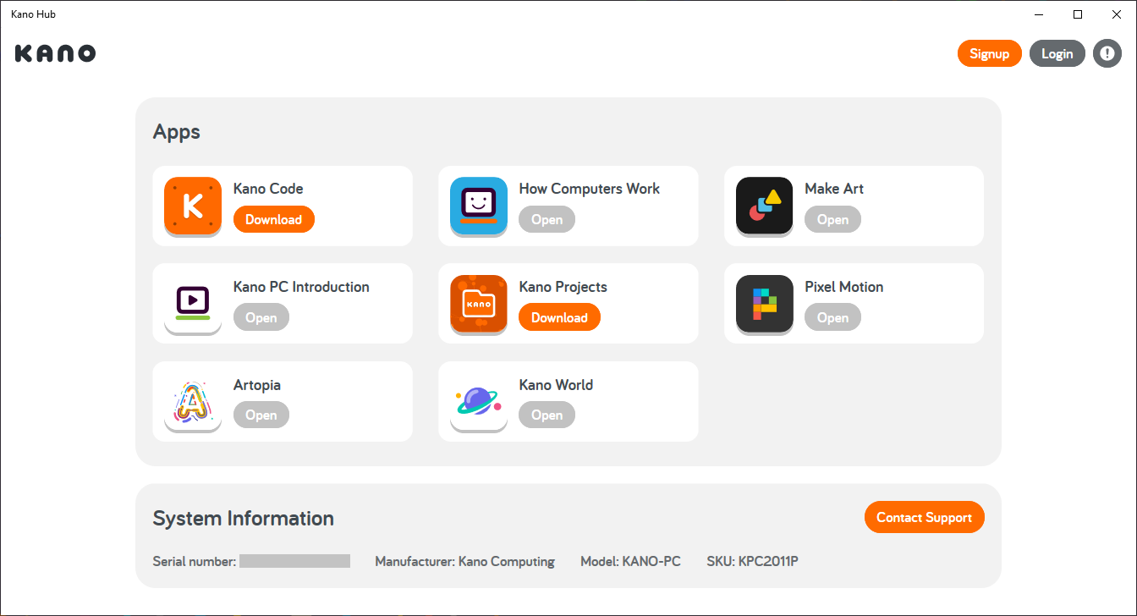Viewport: 1137px width, 616px height.
Task: Click the Kano Projects title text
Action: point(563,287)
